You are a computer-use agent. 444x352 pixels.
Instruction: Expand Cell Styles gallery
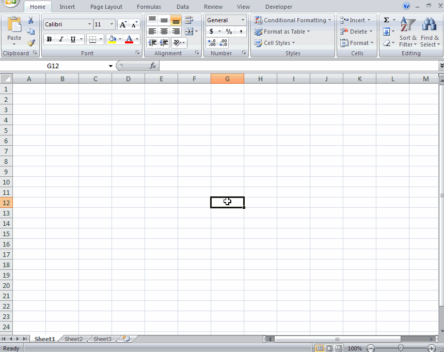tap(274, 43)
